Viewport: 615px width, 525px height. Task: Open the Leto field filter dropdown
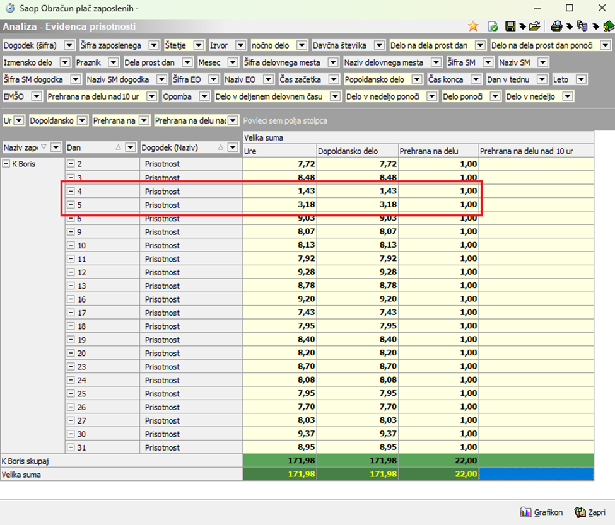coord(581,79)
